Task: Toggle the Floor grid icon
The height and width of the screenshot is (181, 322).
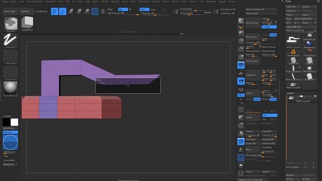Action: 241,73
